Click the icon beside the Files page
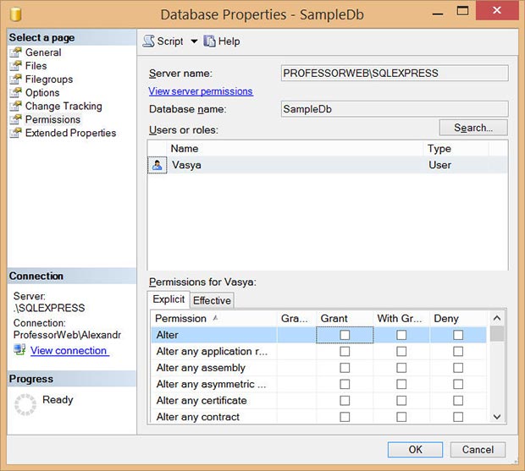The image size is (525, 471). pyautogui.click(x=16, y=66)
